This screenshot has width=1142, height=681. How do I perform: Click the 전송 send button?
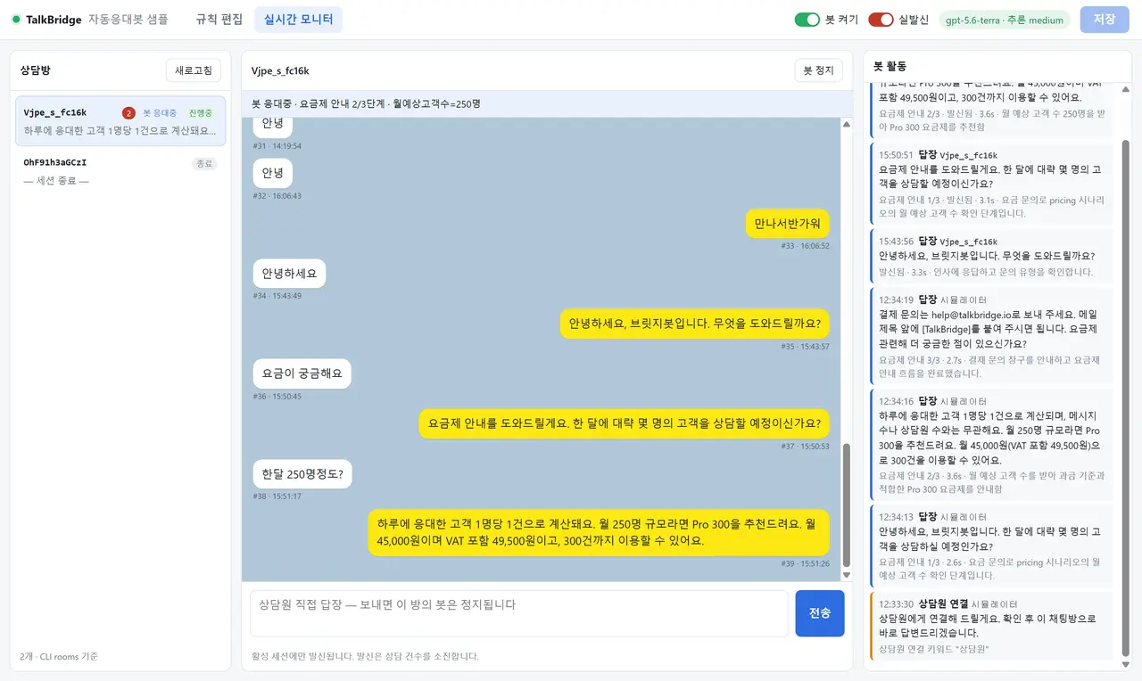point(819,613)
